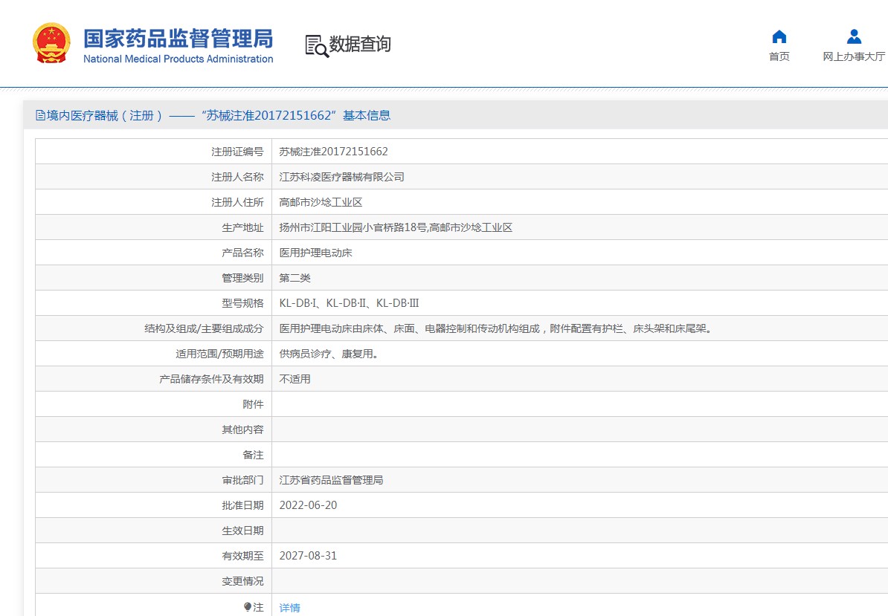The height and width of the screenshot is (616, 888).
Task: Select management class 第二类 value
Action: pos(295,278)
